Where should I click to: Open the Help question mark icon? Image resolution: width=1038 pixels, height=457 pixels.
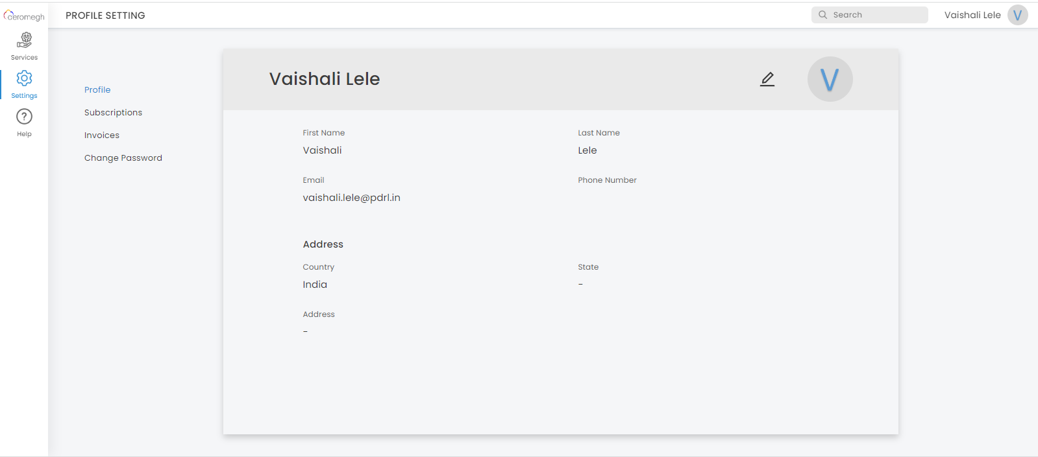(24, 117)
